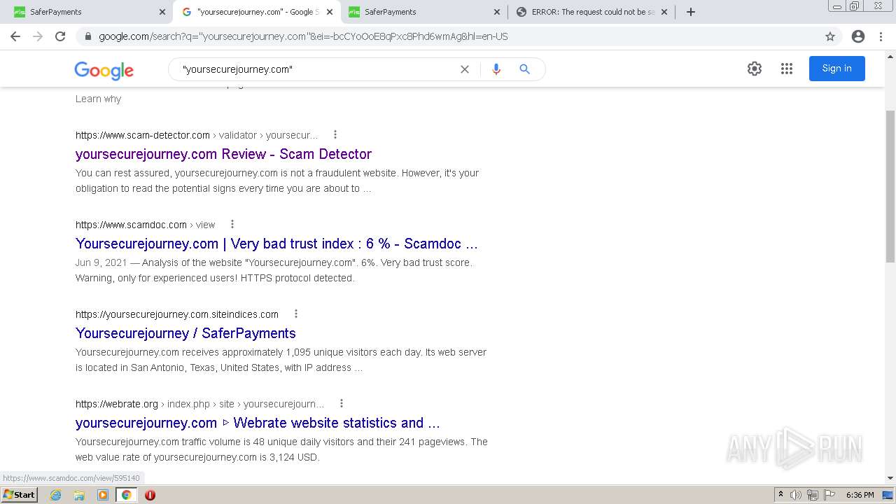The image size is (896, 504).
Task: Open the system clock showing 6:36 PM
Action: click(860, 495)
